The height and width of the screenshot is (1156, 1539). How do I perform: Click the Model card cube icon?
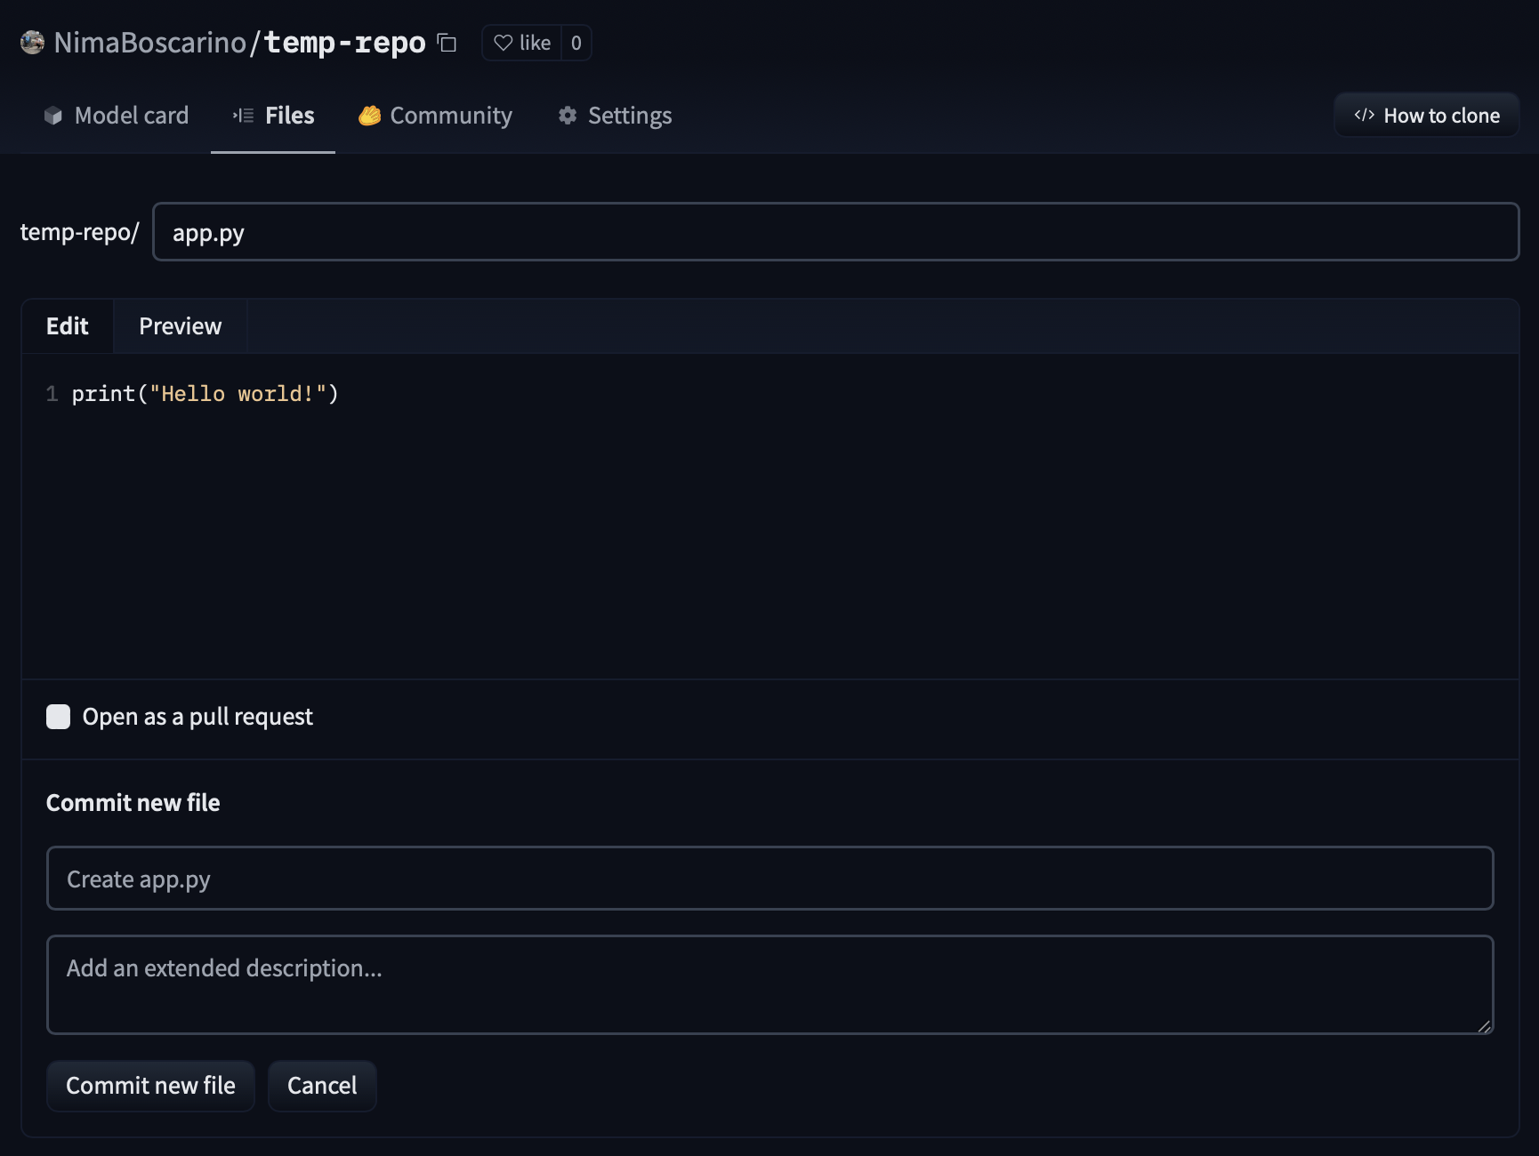[53, 116]
